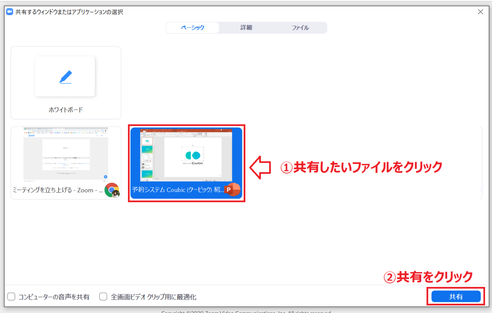The height and width of the screenshot is (313, 492).
Task: Click the PowerPoint icon on the Coubic presentation tile
Action: tap(232, 190)
